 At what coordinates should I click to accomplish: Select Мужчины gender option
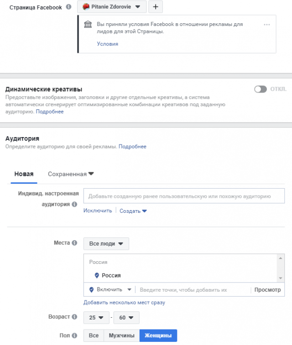click(121, 335)
